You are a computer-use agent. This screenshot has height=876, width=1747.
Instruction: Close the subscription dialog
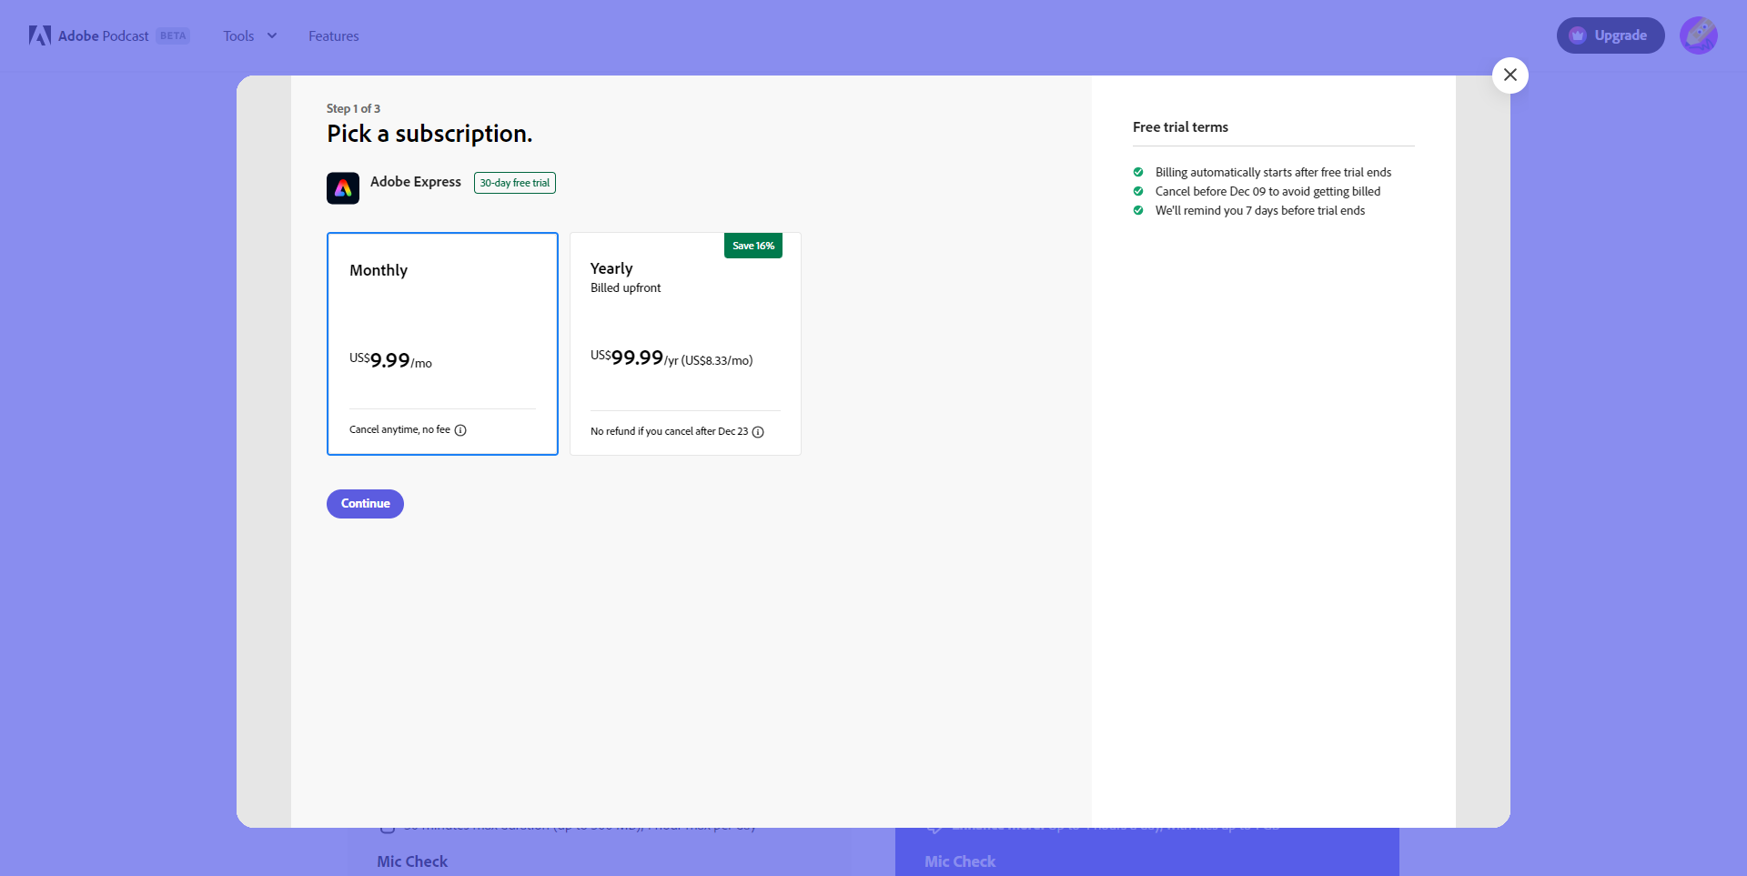click(x=1510, y=75)
